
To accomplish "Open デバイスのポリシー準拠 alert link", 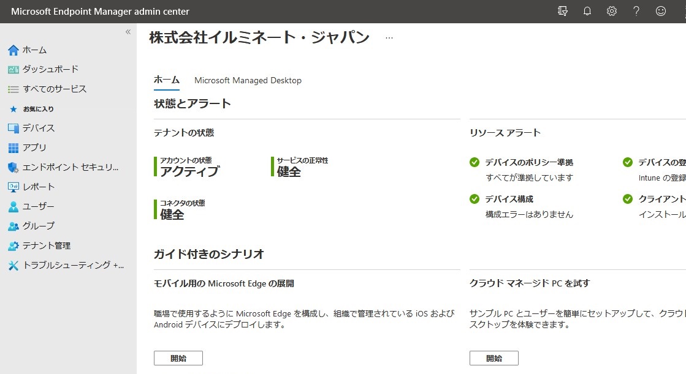I will pyautogui.click(x=530, y=163).
